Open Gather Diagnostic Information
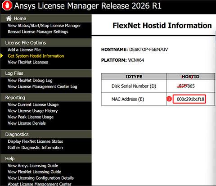The height and width of the screenshot is (186, 216). point(35,148)
